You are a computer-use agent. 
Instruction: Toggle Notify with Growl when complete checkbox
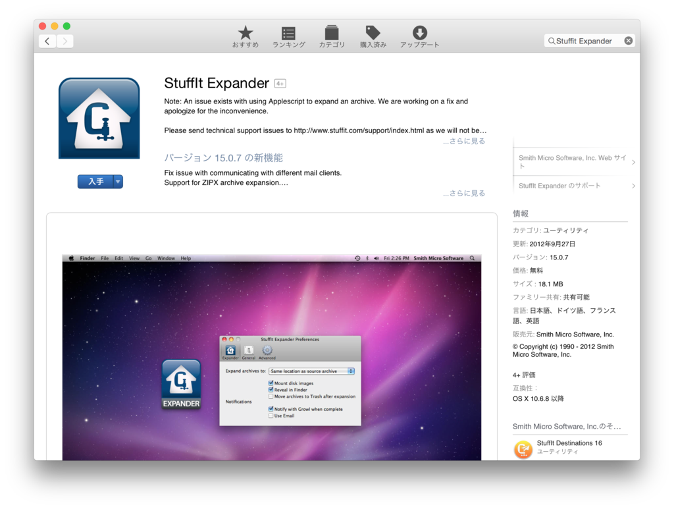271,409
